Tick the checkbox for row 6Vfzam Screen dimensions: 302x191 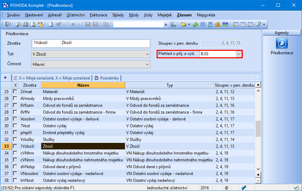[x=15, y=105]
